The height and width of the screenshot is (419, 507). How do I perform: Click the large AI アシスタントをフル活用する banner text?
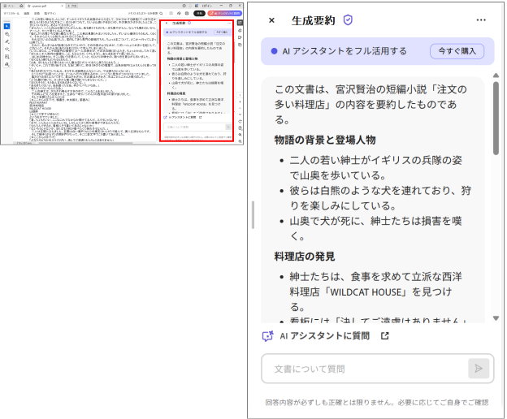344,51
